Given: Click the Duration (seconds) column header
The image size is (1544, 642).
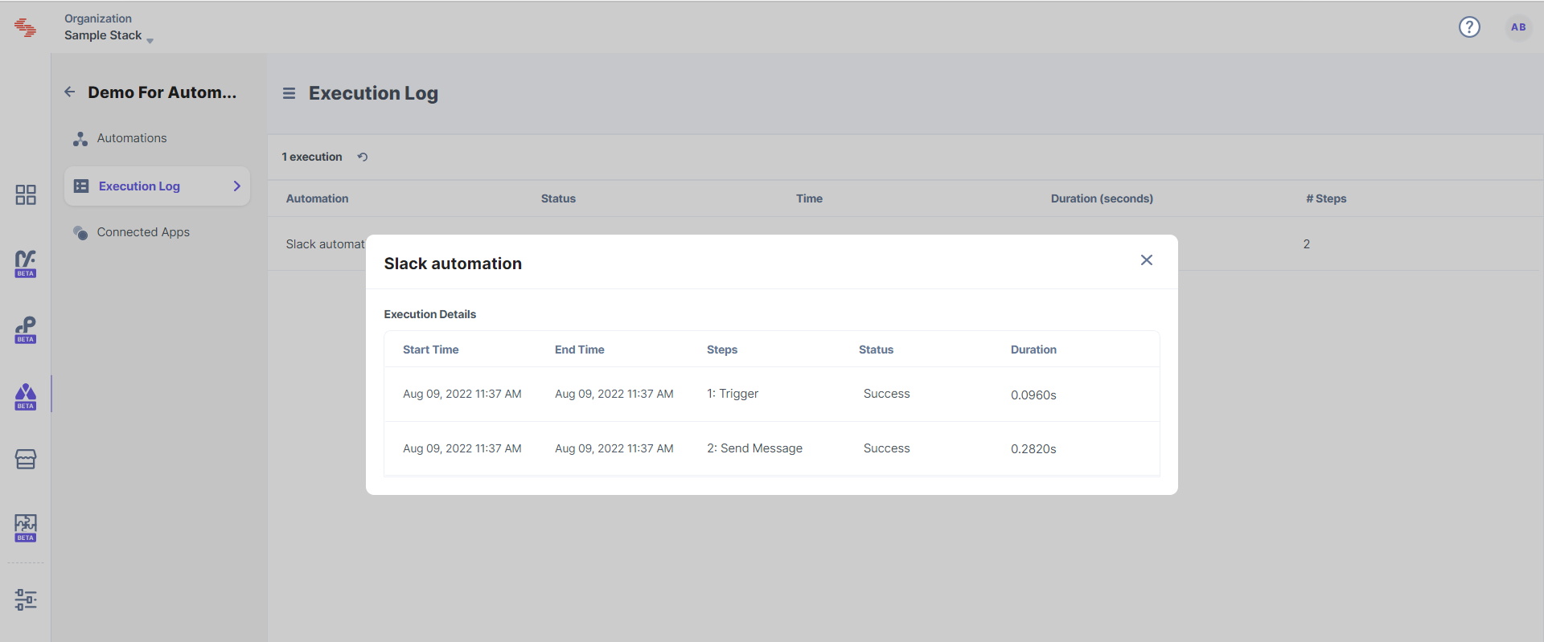Looking at the screenshot, I should tap(1102, 198).
